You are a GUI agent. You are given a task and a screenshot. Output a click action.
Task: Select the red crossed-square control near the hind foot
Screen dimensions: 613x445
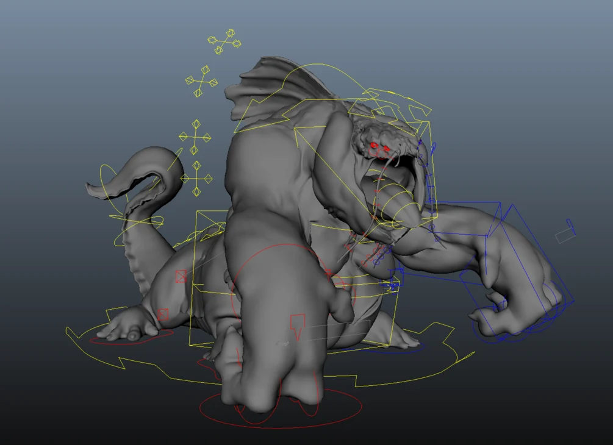pyautogui.click(x=163, y=315)
